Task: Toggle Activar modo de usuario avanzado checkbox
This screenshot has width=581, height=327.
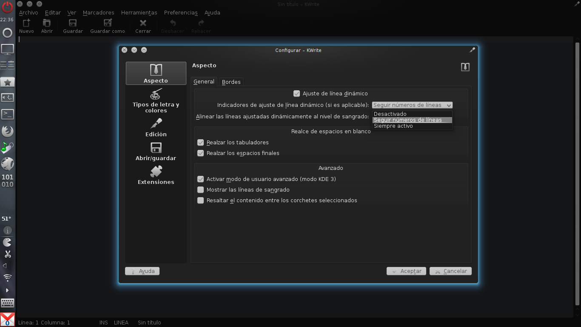Action: pyautogui.click(x=200, y=179)
